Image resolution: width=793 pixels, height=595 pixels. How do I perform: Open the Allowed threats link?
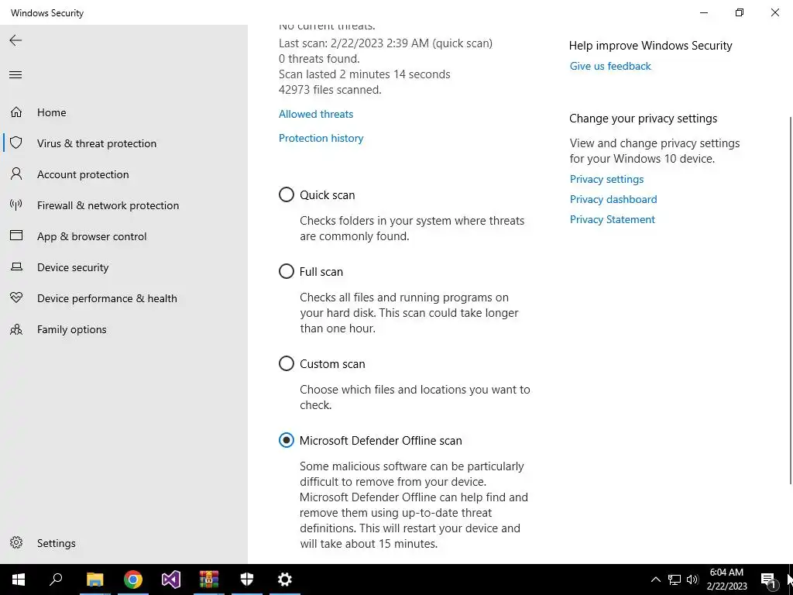click(316, 115)
